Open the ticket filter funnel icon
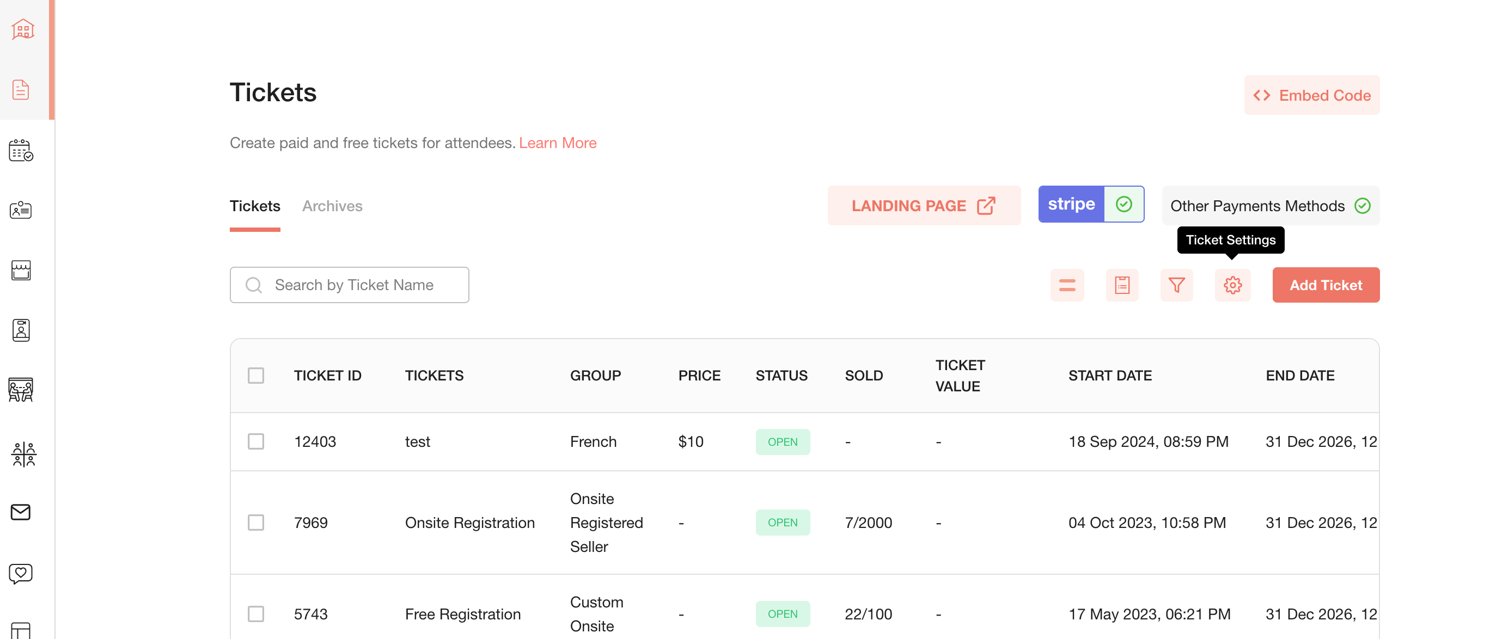 (1176, 285)
